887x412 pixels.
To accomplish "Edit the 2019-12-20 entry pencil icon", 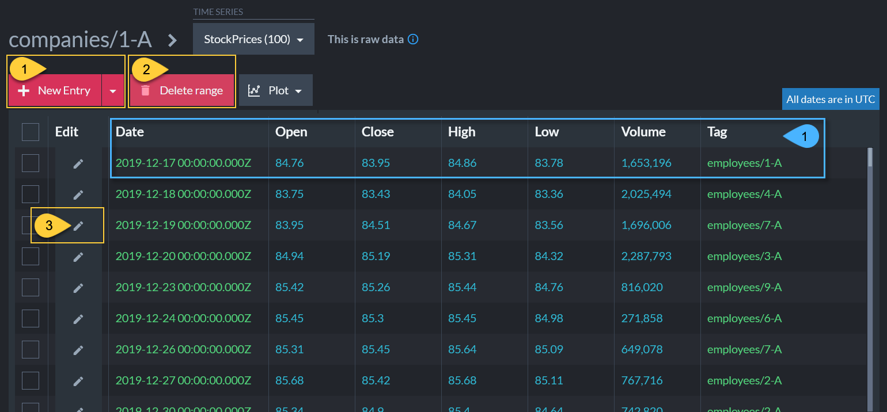I will pyautogui.click(x=78, y=257).
